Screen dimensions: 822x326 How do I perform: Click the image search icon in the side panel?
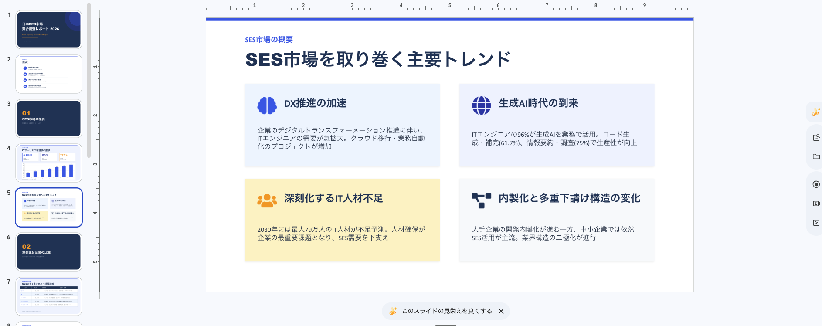click(816, 138)
